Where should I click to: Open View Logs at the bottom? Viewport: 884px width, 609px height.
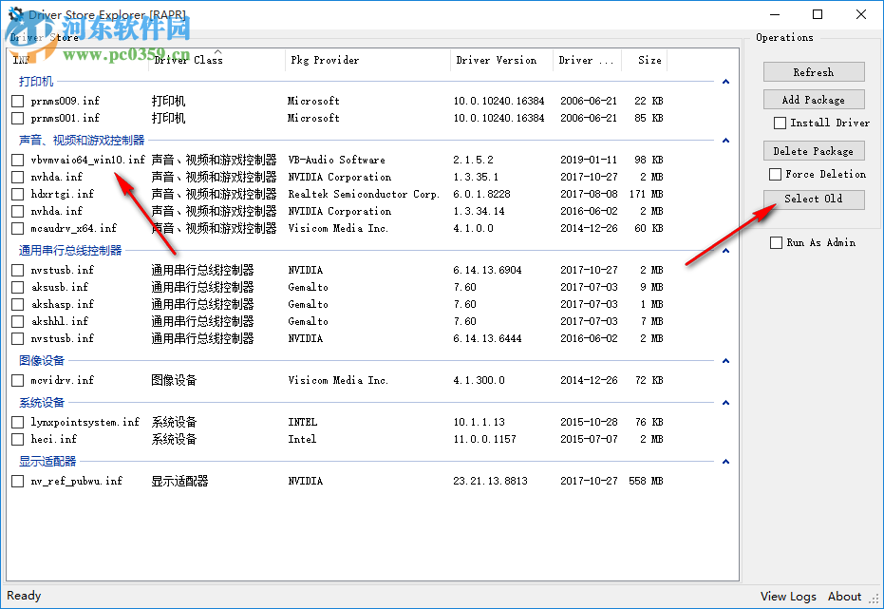click(788, 596)
